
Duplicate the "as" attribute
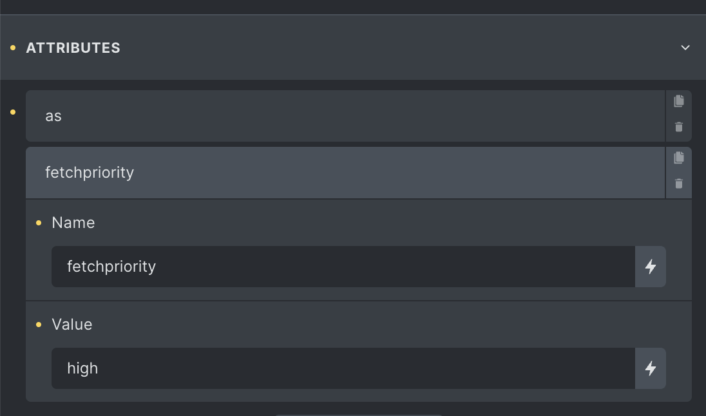tap(678, 101)
